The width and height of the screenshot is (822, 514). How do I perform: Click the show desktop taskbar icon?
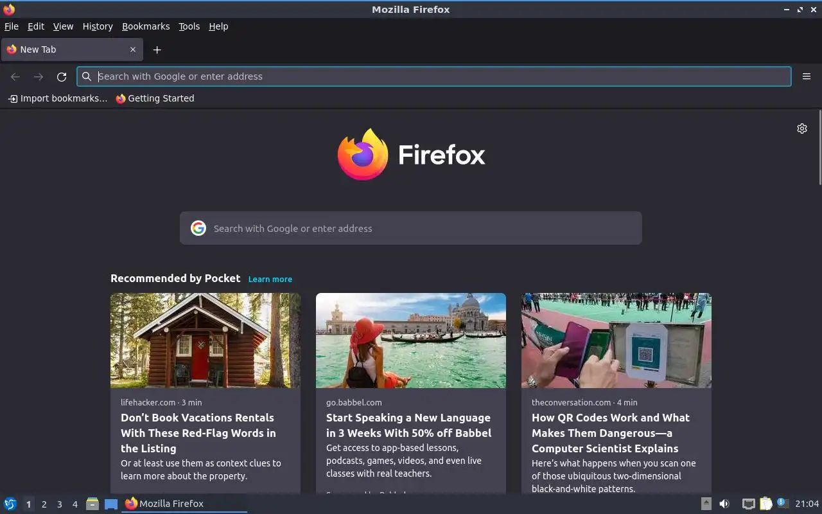coord(111,504)
